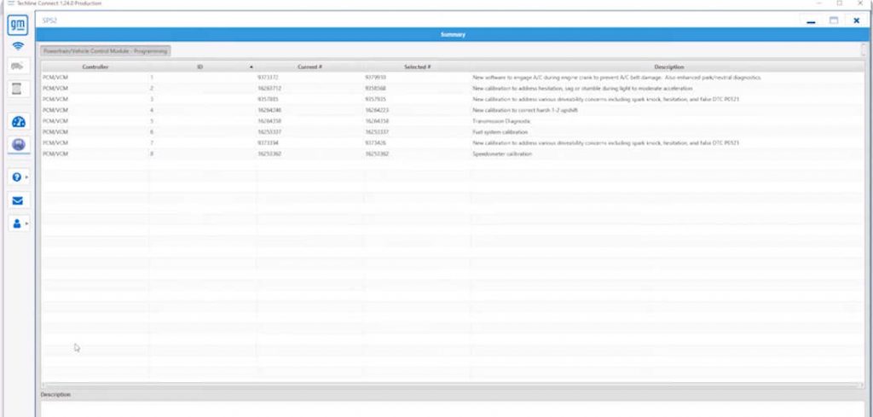Viewport: 873px width, 417px height.
Task: Open the diagnostics gauge dashboard icon
Action: point(18,122)
